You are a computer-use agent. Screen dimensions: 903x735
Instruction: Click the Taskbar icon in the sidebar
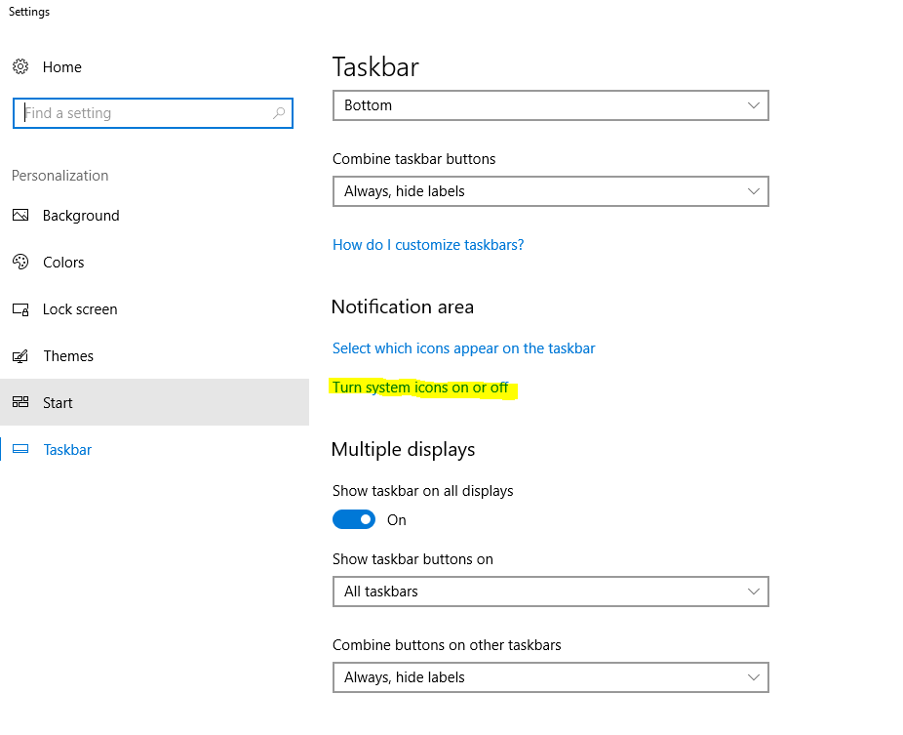coord(21,449)
